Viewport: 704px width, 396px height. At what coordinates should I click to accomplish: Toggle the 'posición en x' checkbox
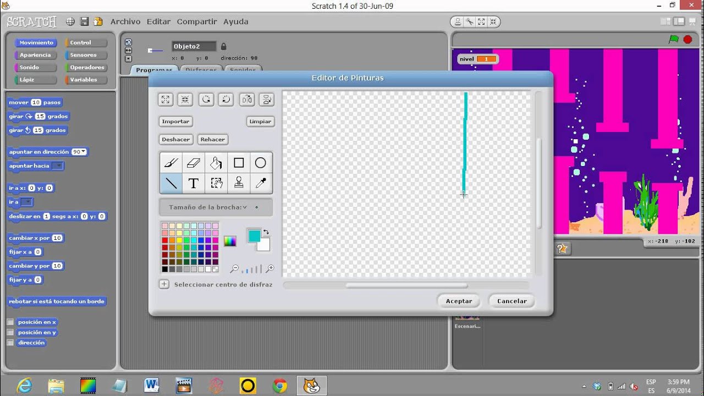point(10,322)
